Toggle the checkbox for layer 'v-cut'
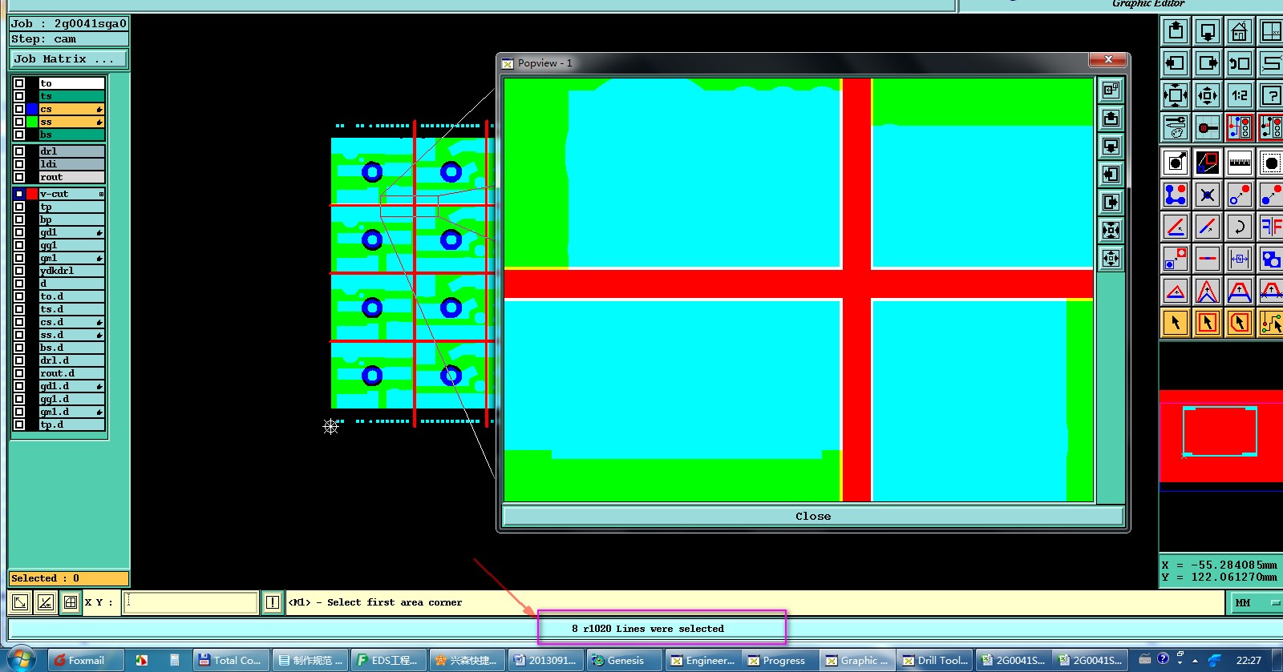The image size is (1283, 672). click(19, 194)
